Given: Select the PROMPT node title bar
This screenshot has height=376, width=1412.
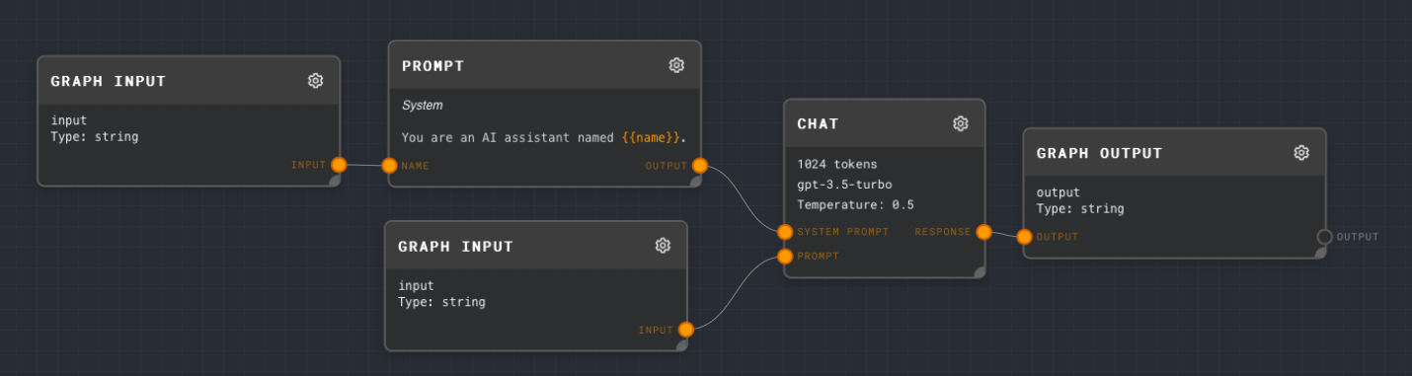Looking at the screenshot, I should 545,65.
